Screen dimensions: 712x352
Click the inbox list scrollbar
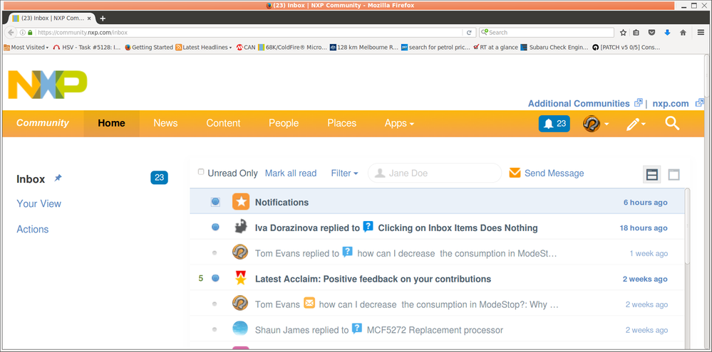click(x=688, y=225)
